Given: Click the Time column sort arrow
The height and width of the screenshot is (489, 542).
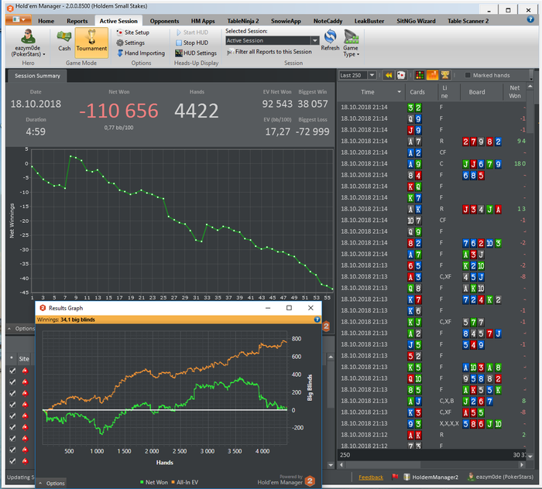Looking at the screenshot, I should click(x=400, y=92).
